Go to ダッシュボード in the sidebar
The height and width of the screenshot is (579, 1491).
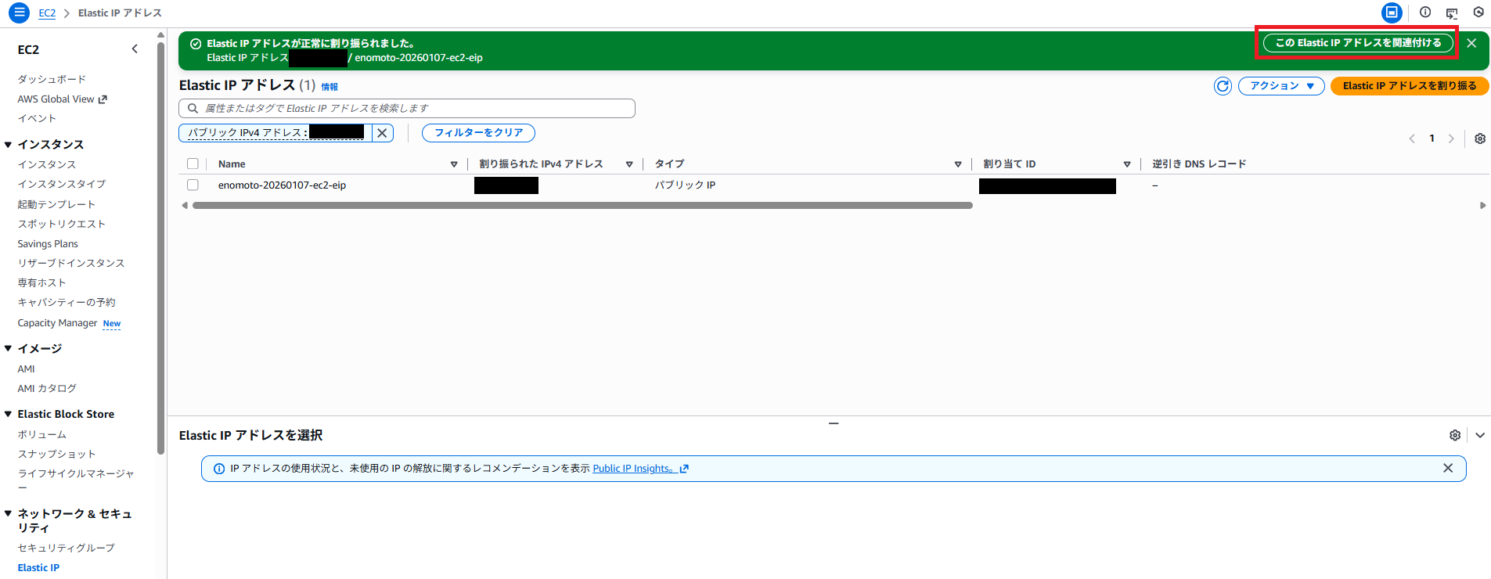(52, 79)
